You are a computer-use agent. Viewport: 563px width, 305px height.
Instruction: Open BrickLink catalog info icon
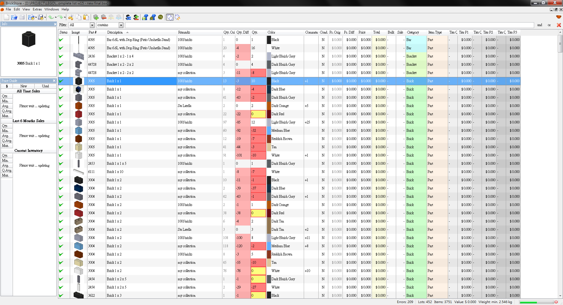pyautogui.click(x=145, y=17)
